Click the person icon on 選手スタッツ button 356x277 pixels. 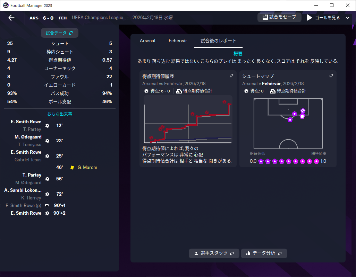point(196,253)
